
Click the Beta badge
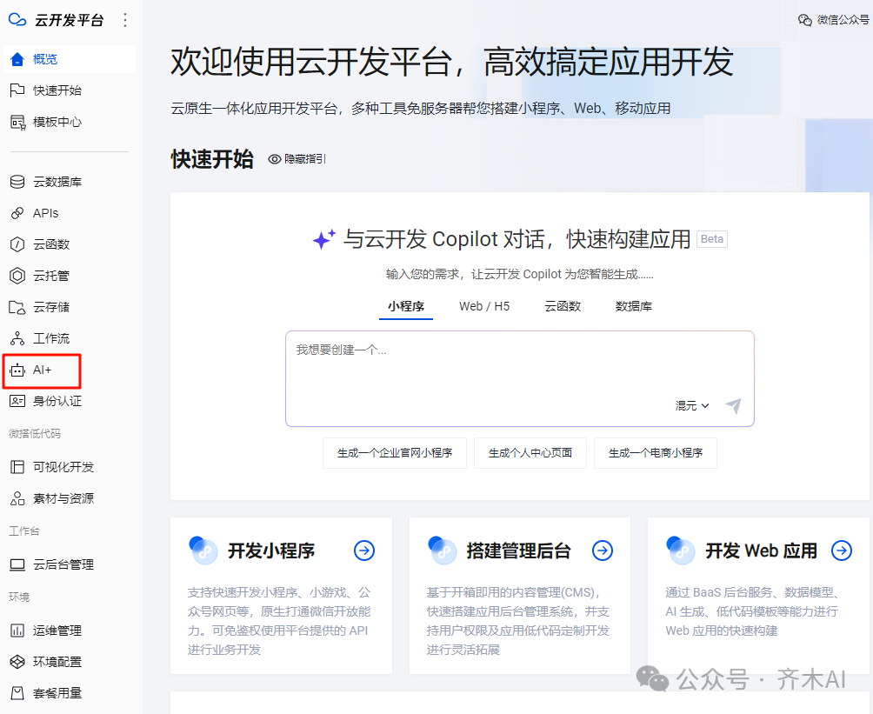pyautogui.click(x=712, y=239)
